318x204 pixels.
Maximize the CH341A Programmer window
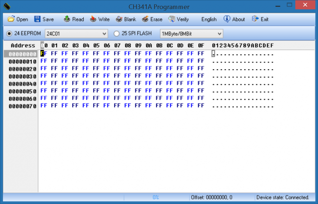289,5
